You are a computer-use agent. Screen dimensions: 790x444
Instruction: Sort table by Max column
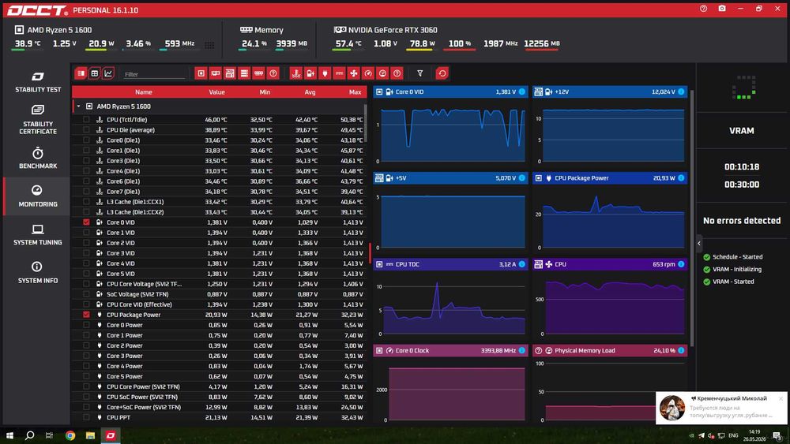355,92
